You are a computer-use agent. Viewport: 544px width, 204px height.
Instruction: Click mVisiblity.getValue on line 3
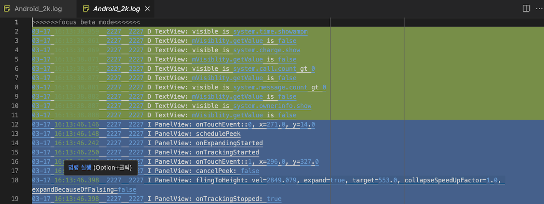pos(227,41)
